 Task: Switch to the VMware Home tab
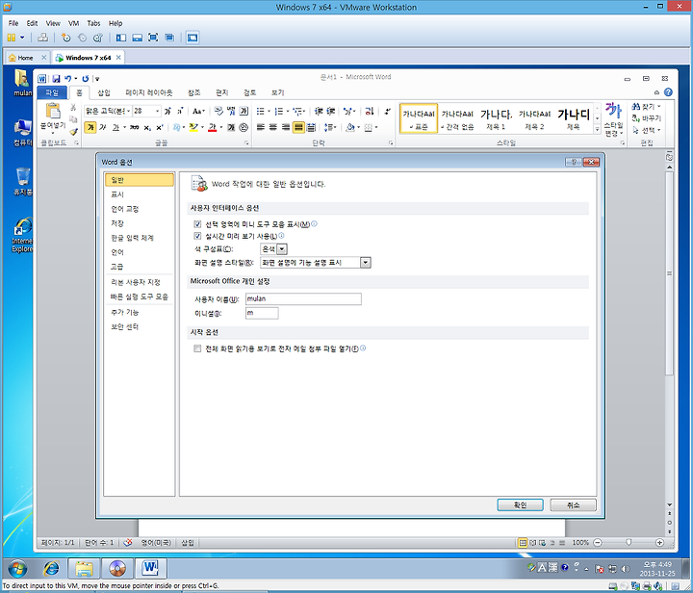click(x=27, y=58)
